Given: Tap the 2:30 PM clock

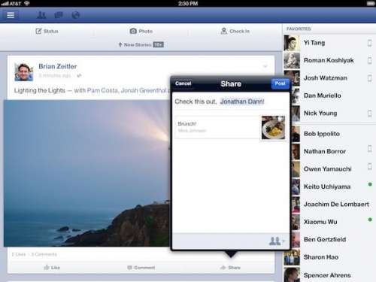Looking at the screenshot, I should [x=188, y=3].
